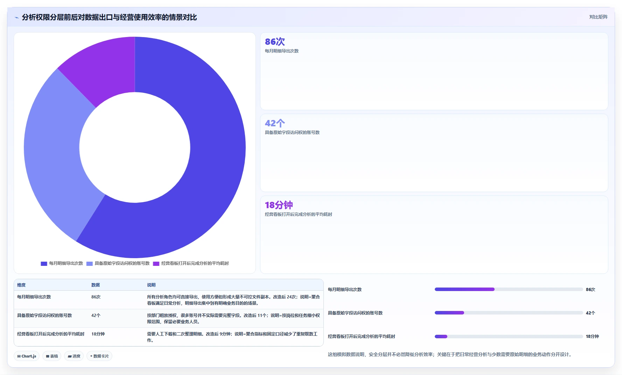Click the 每月明细导出次数 progress bar
The height and width of the screenshot is (375, 622).
(x=509, y=289)
